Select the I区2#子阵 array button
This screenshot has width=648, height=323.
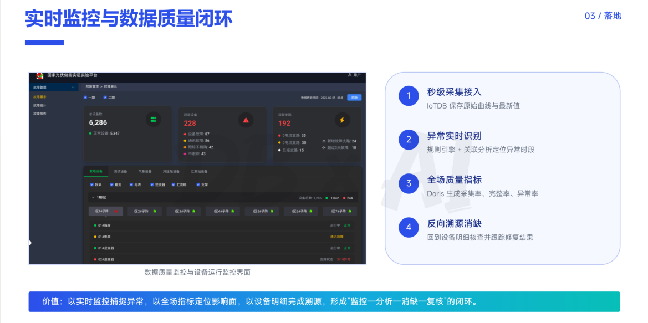click(145, 212)
